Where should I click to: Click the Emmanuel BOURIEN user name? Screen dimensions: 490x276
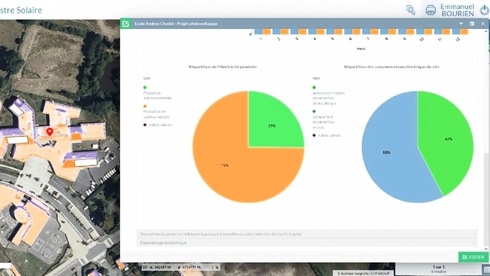[457, 10]
